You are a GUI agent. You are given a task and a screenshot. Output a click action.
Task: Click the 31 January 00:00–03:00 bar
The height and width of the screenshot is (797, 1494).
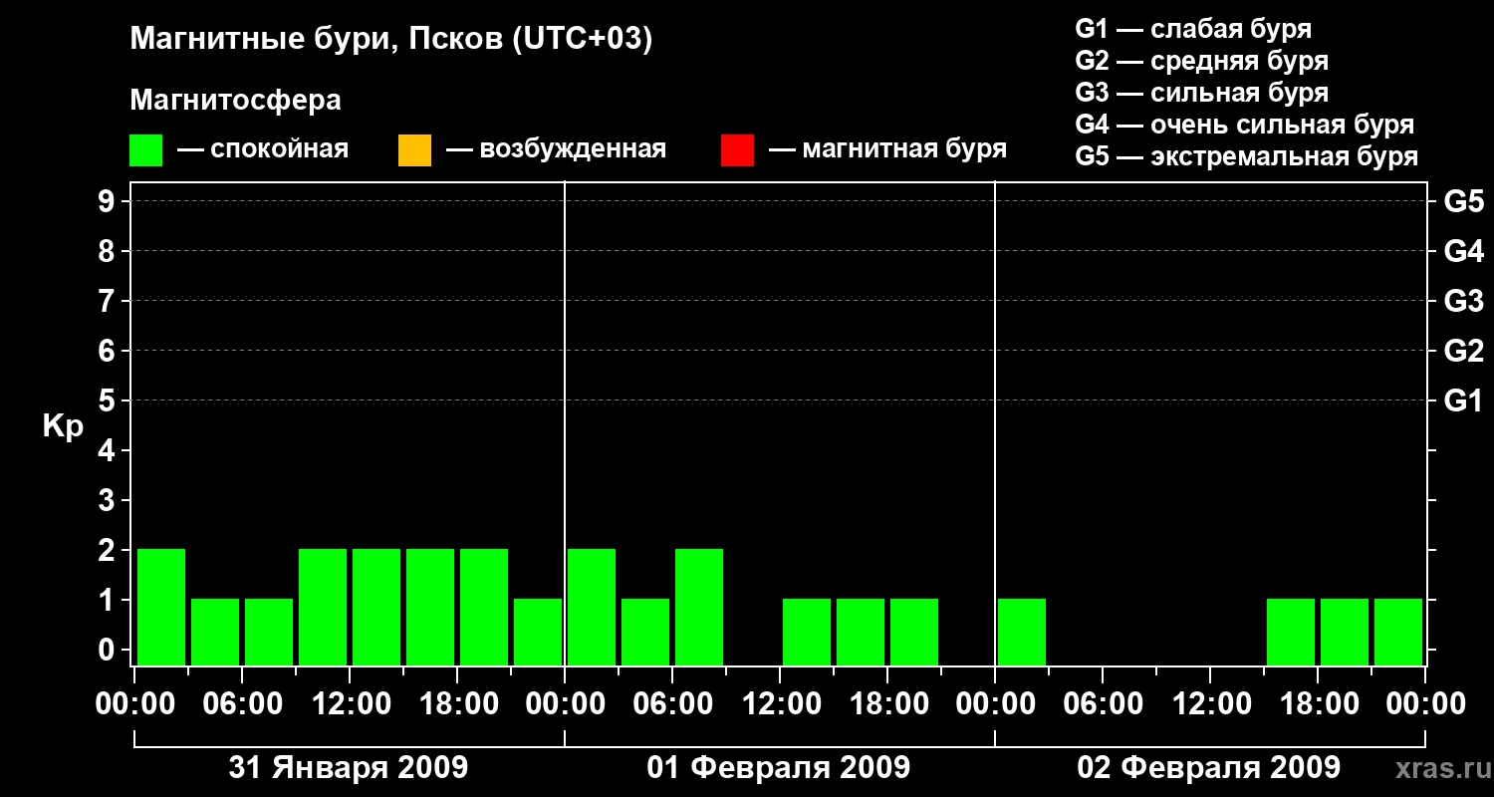[x=161, y=607]
